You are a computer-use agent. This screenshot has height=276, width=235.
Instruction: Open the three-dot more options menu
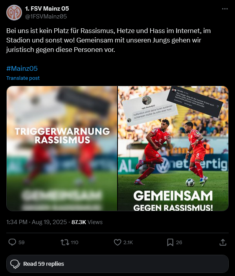tap(225, 9)
